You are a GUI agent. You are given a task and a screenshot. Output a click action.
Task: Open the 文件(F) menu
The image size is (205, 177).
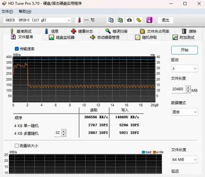point(7,11)
